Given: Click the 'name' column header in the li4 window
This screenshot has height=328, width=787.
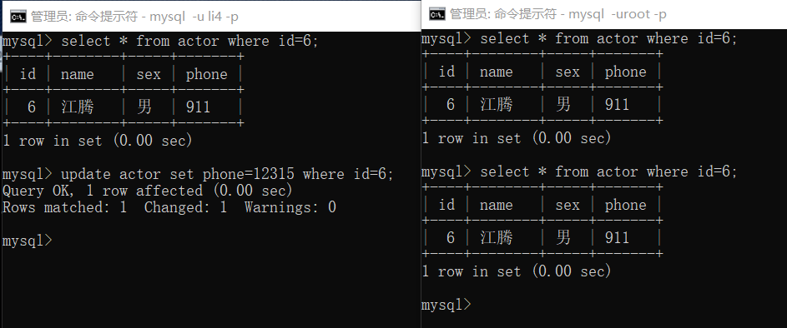Looking at the screenshot, I should (x=78, y=75).
